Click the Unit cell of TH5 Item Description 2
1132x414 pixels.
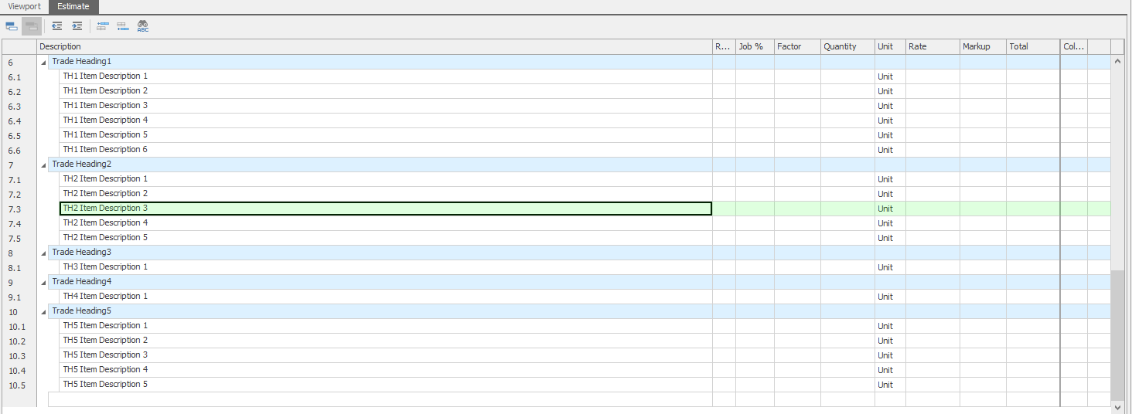889,341
